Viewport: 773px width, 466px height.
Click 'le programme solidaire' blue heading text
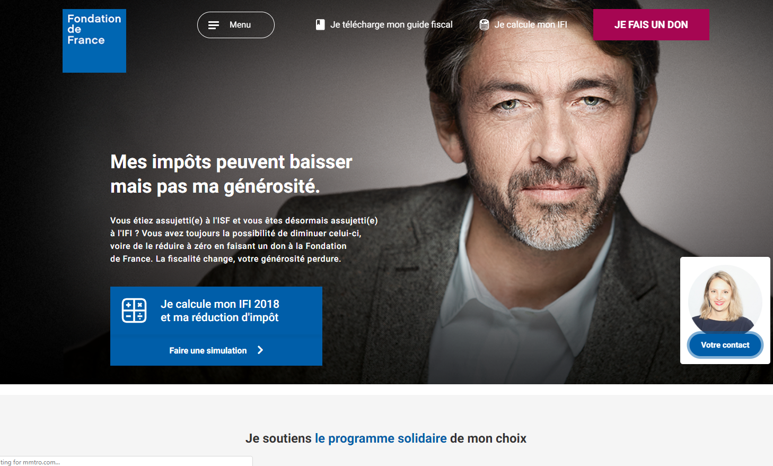(x=381, y=438)
